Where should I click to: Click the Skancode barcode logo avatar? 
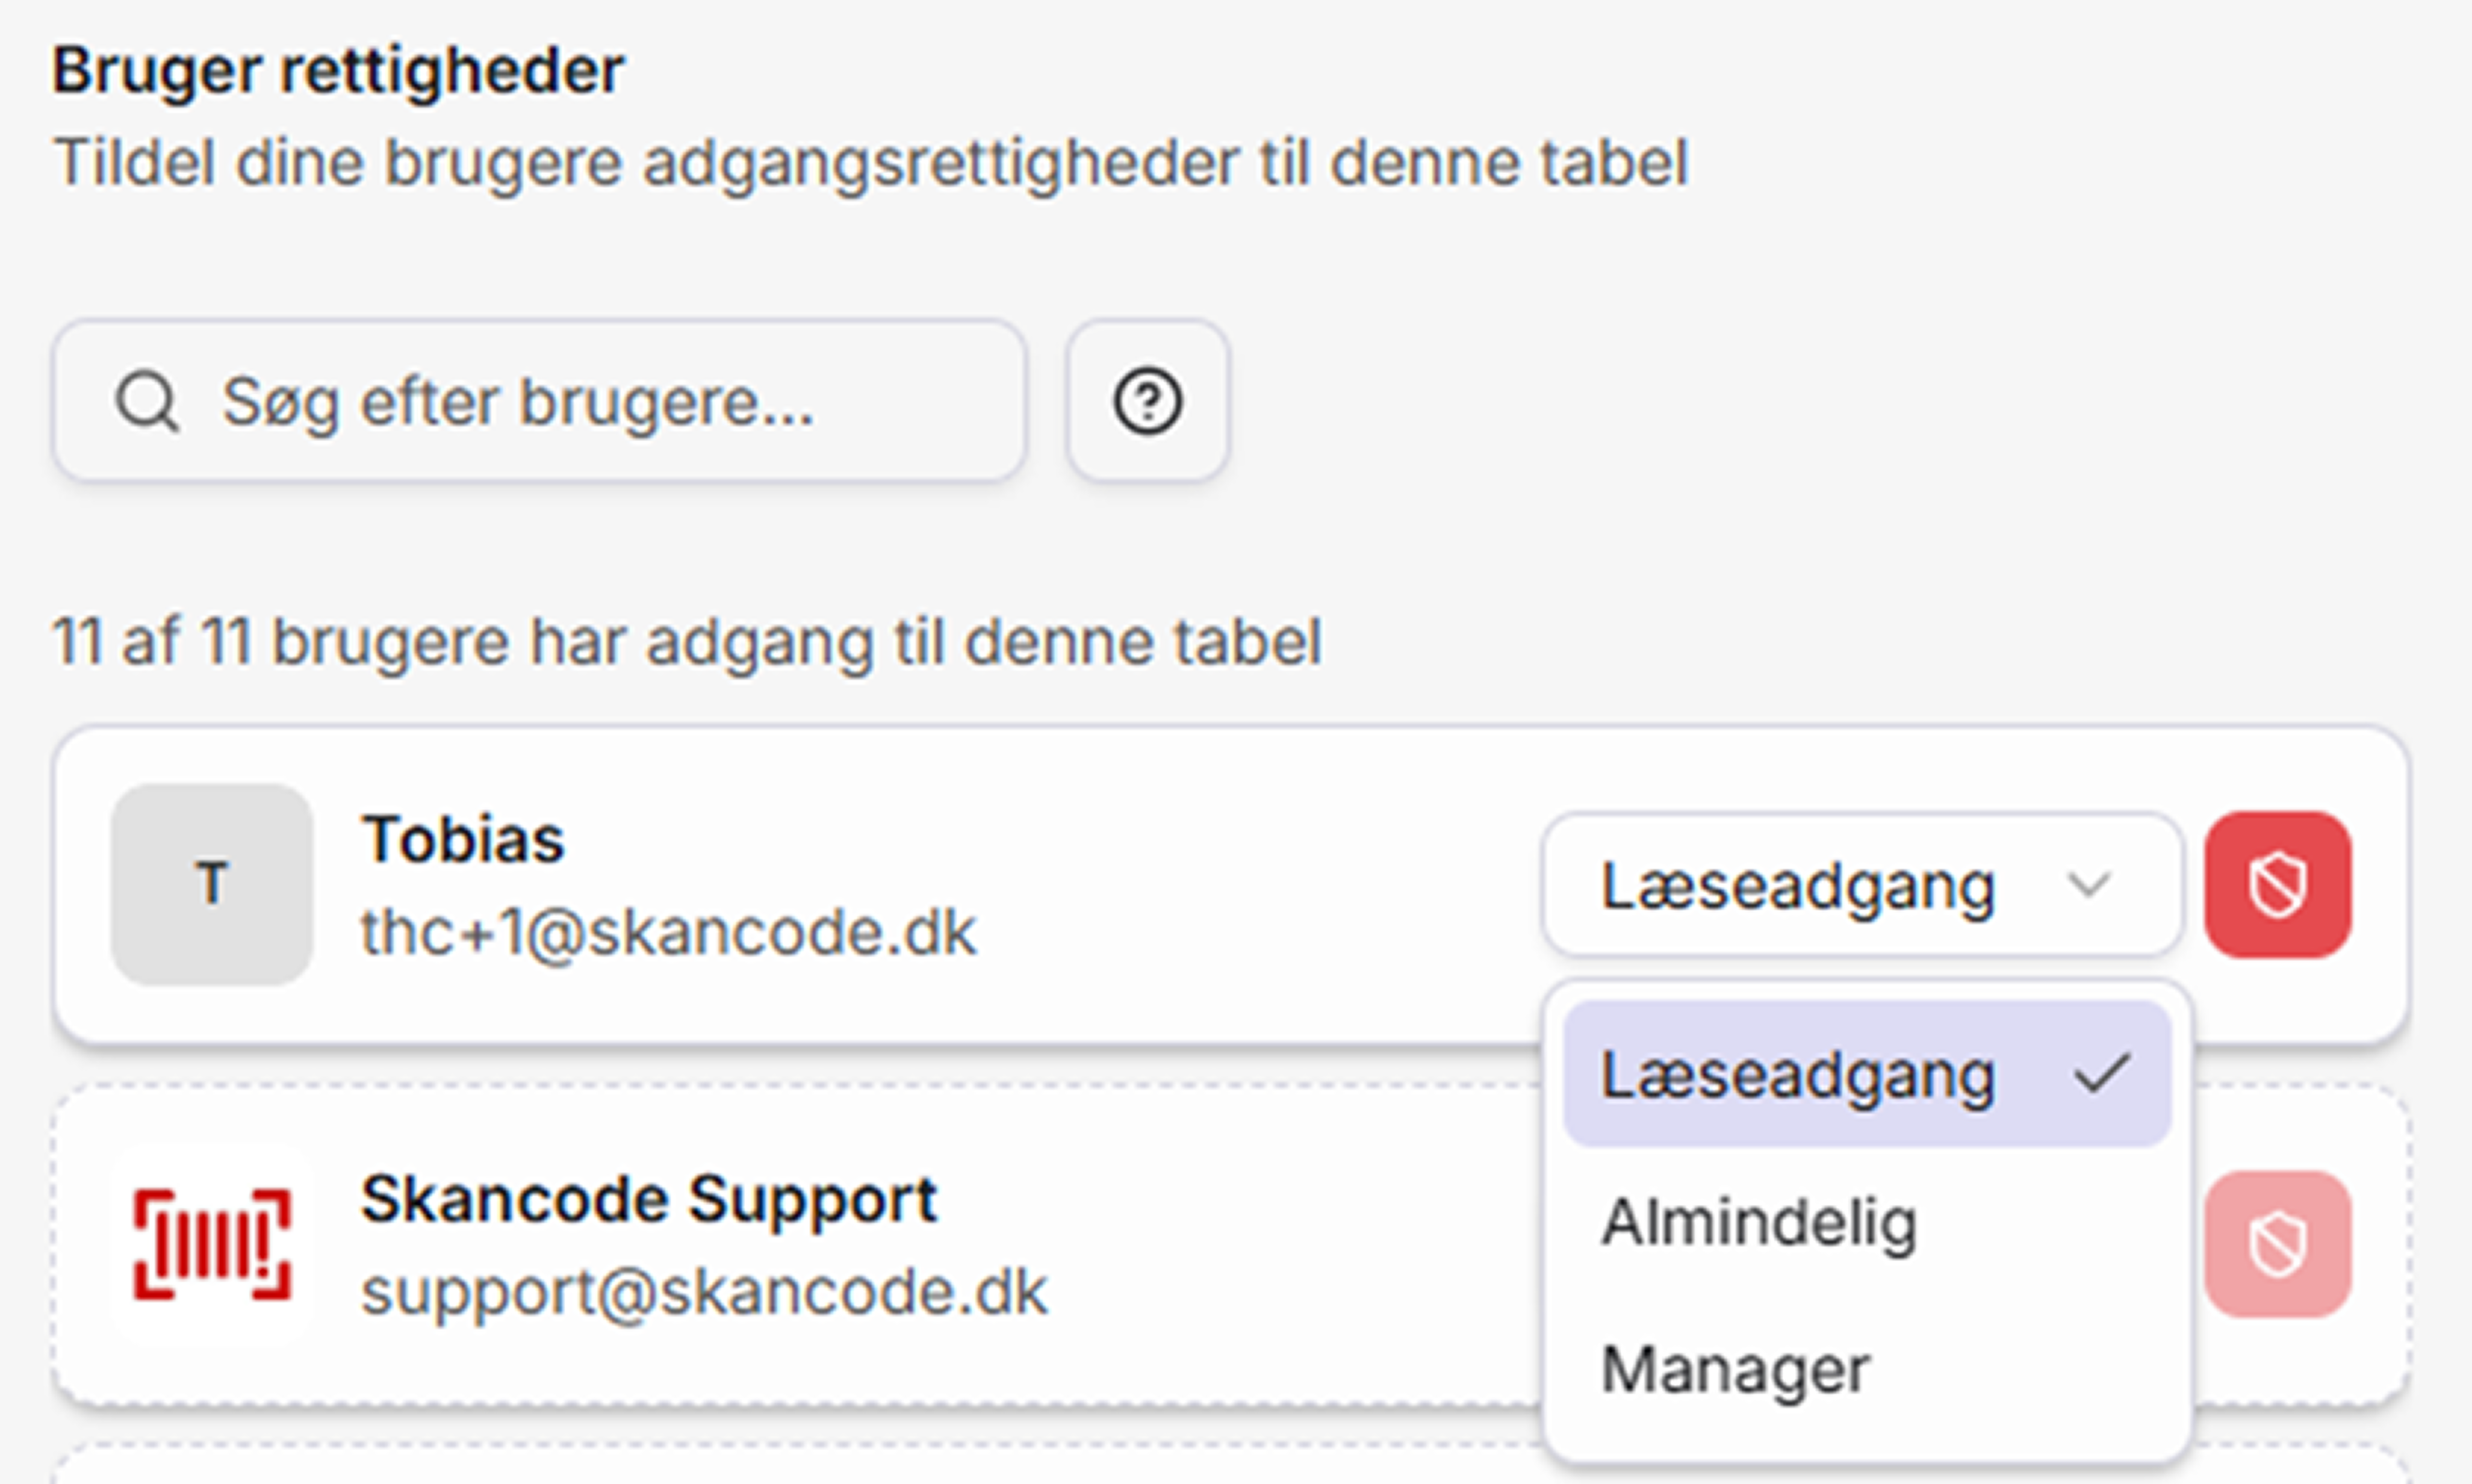click(x=212, y=1245)
